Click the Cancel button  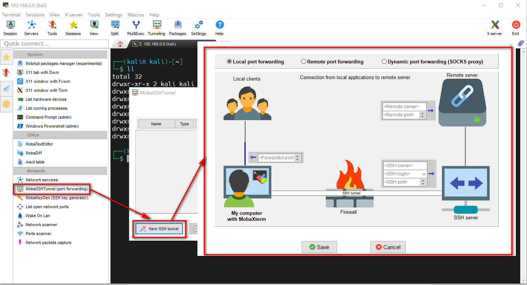388,247
